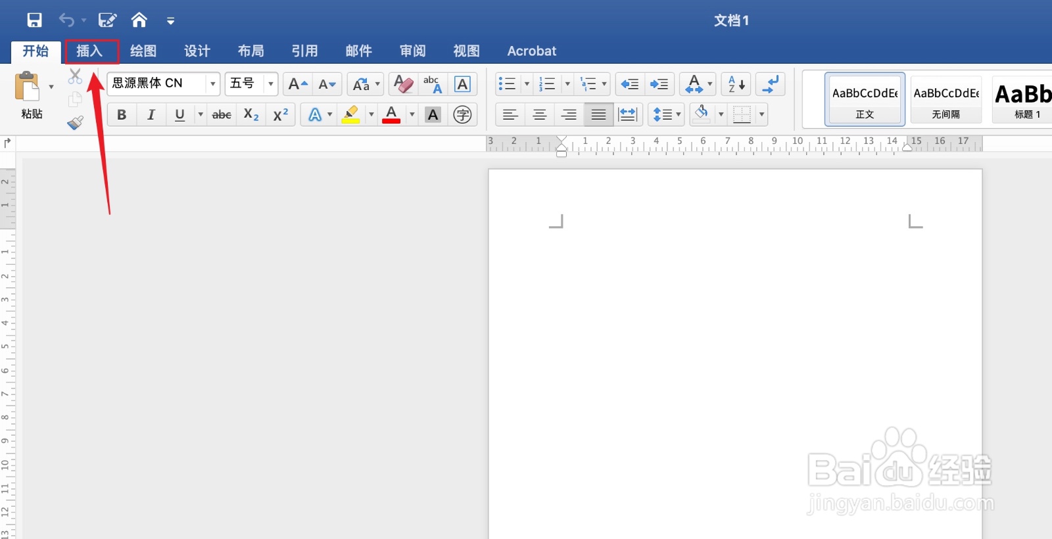Open the Home (开始) tab
This screenshot has width=1052, height=539.
point(36,51)
